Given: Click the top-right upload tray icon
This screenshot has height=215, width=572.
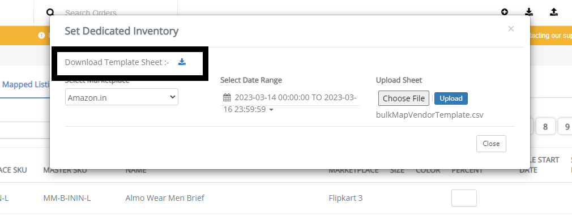Looking at the screenshot, I should point(554,12).
